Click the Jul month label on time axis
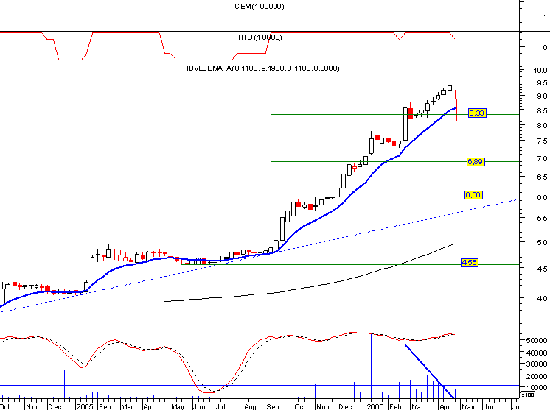Viewport: 550px width, 410px height. click(220, 406)
